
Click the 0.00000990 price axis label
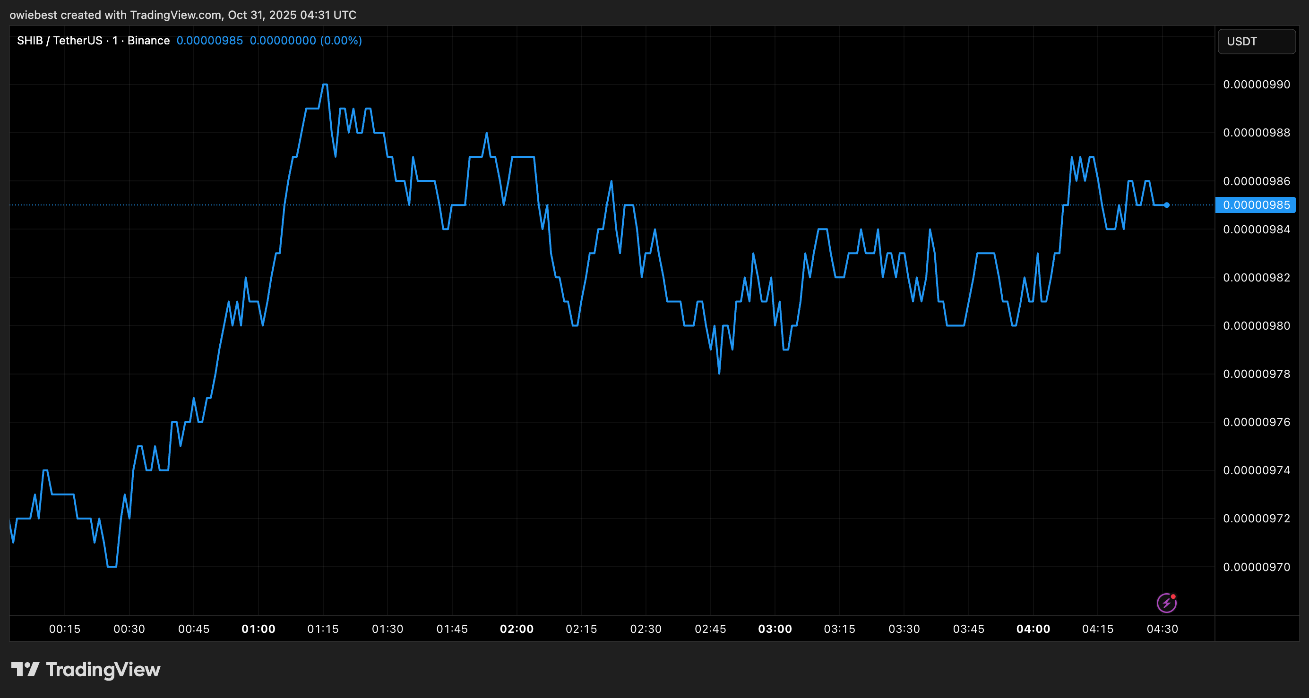coord(1256,85)
